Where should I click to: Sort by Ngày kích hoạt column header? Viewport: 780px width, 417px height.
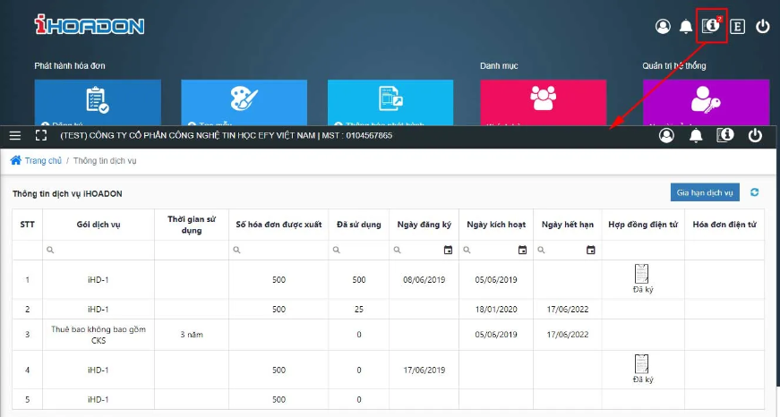496,225
